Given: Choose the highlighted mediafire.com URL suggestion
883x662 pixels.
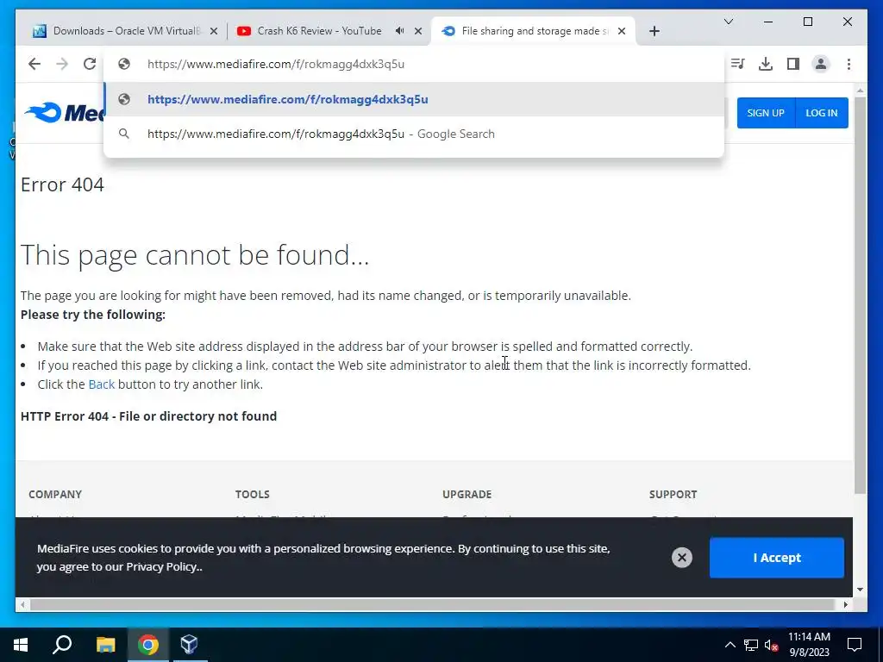Looking at the screenshot, I should point(414,99).
